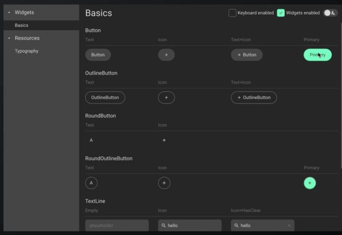Click the hello search field without clear button
Screen dimensions: 342x235
[190, 226]
